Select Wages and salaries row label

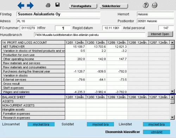(33, 92)
